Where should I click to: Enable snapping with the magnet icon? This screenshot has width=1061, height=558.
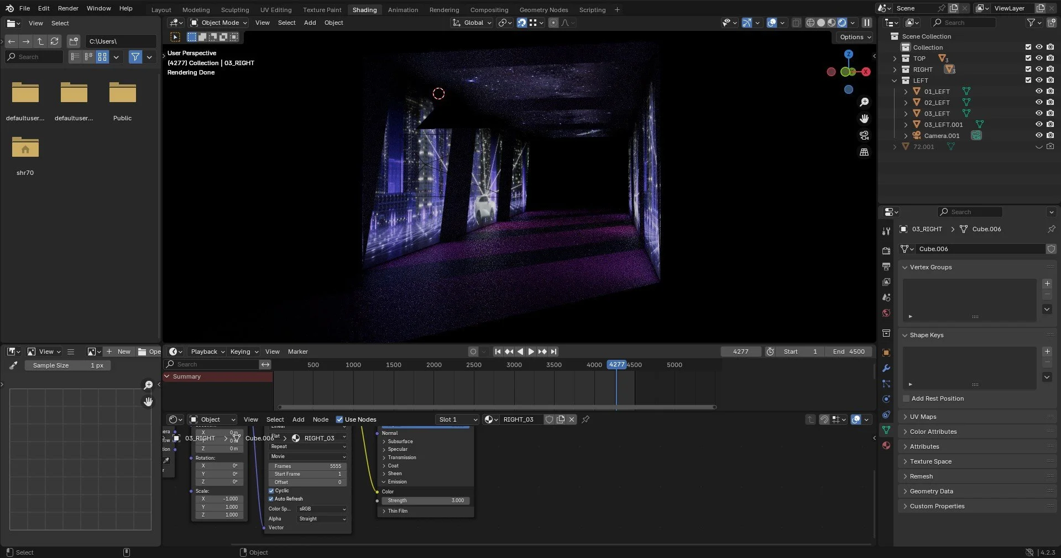coord(522,23)
